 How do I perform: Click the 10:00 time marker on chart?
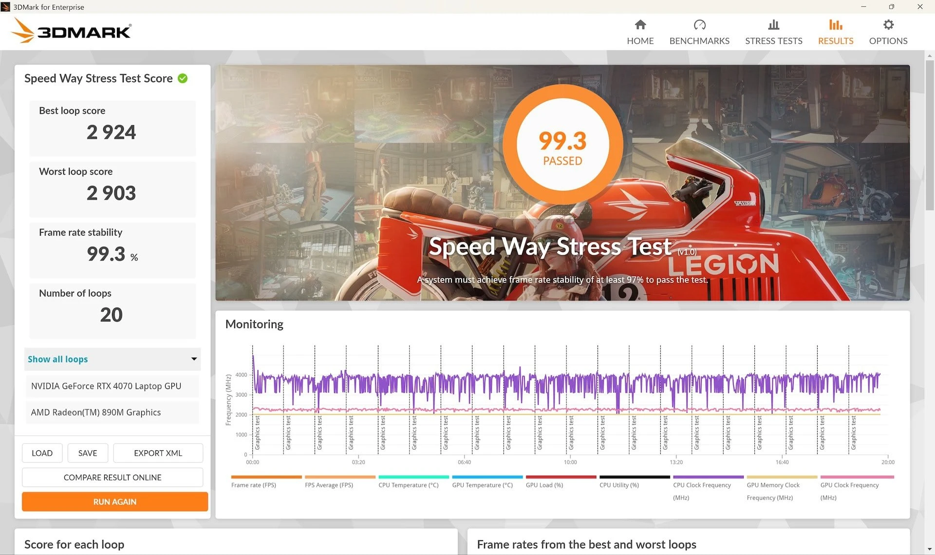(x=570, y=462)
